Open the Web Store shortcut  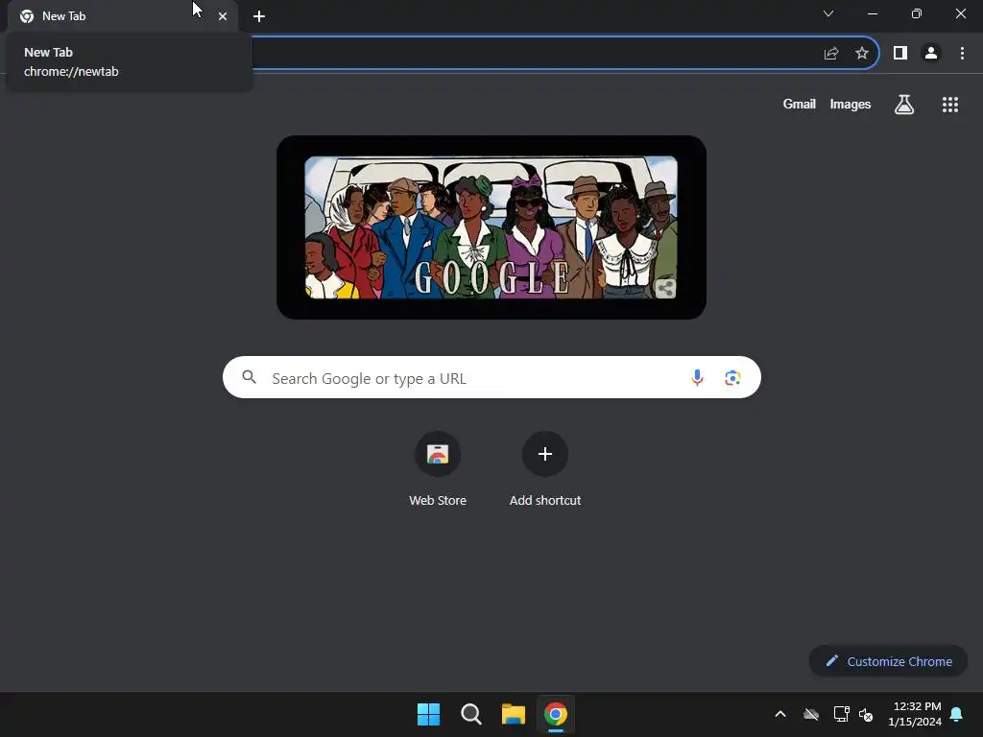pyautogui.click(x=438, y=468)
